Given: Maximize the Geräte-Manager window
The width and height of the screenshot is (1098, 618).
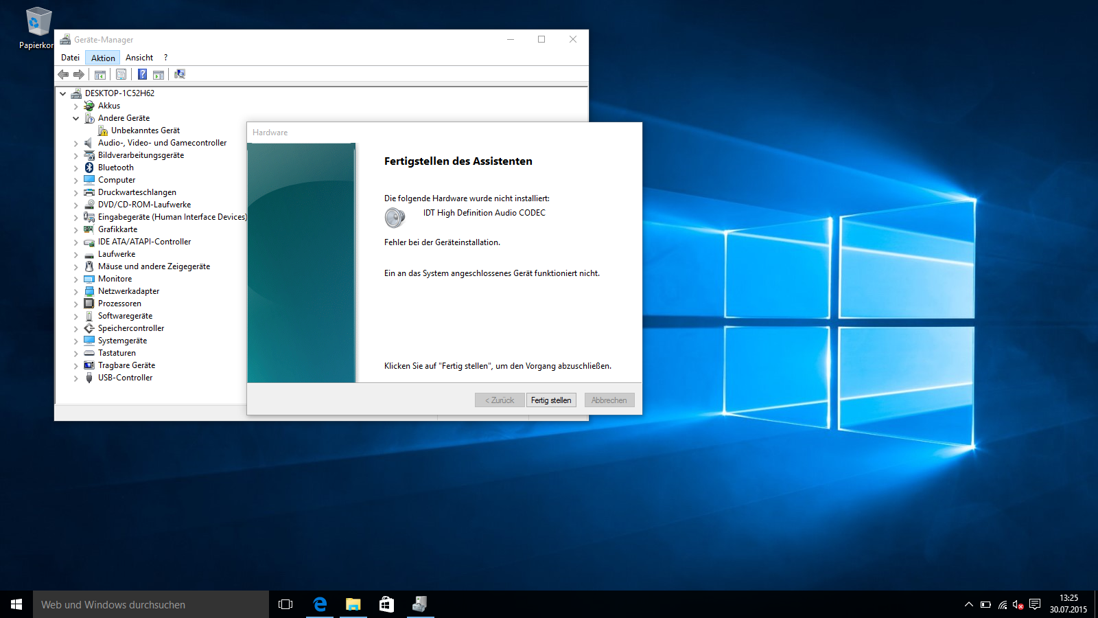Looking at the screenshot, I should (x=541, y=39).
